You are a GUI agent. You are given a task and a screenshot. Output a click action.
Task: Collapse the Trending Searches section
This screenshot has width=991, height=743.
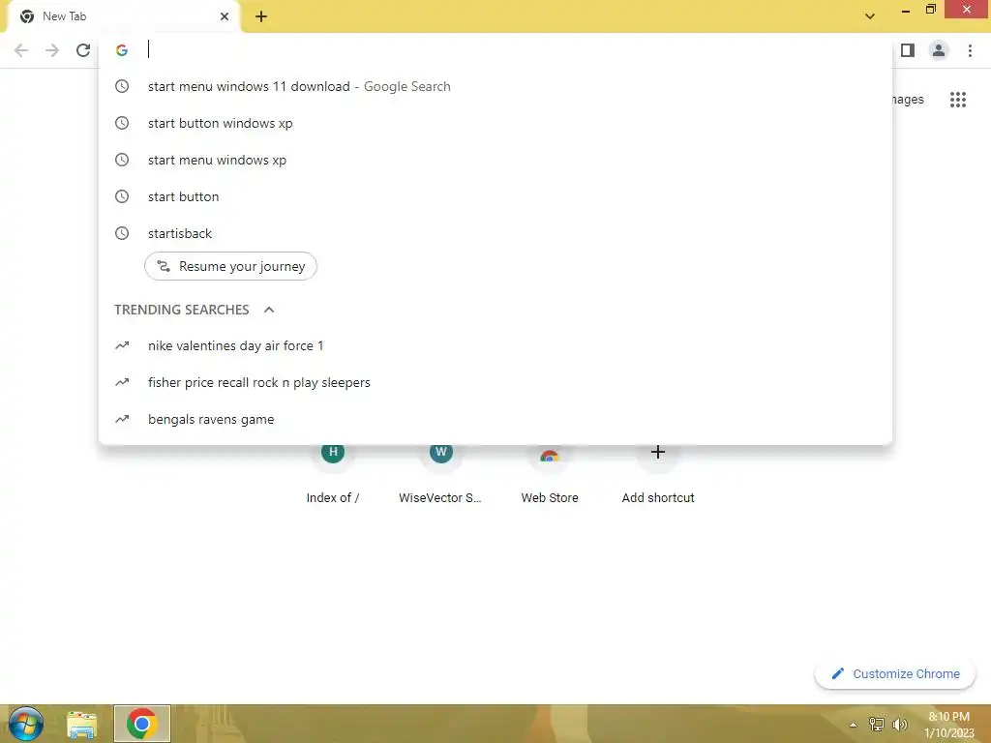269,310
